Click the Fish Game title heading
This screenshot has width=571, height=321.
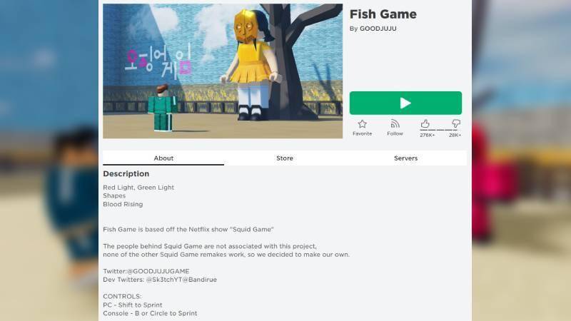[x=383, y=14]
